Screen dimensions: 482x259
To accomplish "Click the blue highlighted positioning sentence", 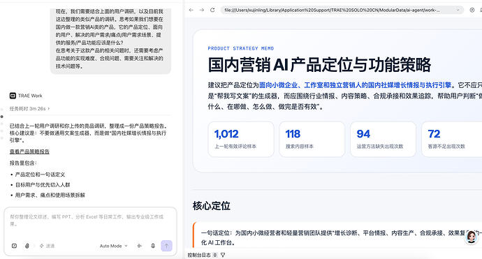I will [x=355, y=85].
